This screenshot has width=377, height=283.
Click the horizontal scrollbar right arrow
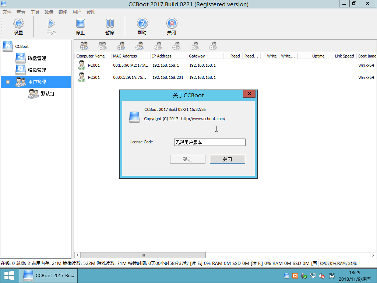pos(372,255)
